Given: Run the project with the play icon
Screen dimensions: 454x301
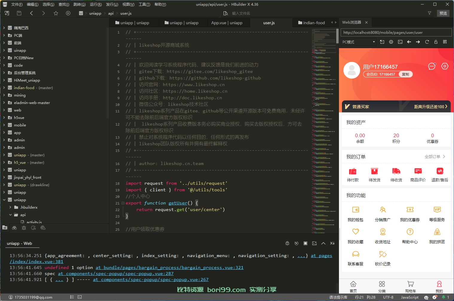Looking at the screenshot, I should [68, 13].
